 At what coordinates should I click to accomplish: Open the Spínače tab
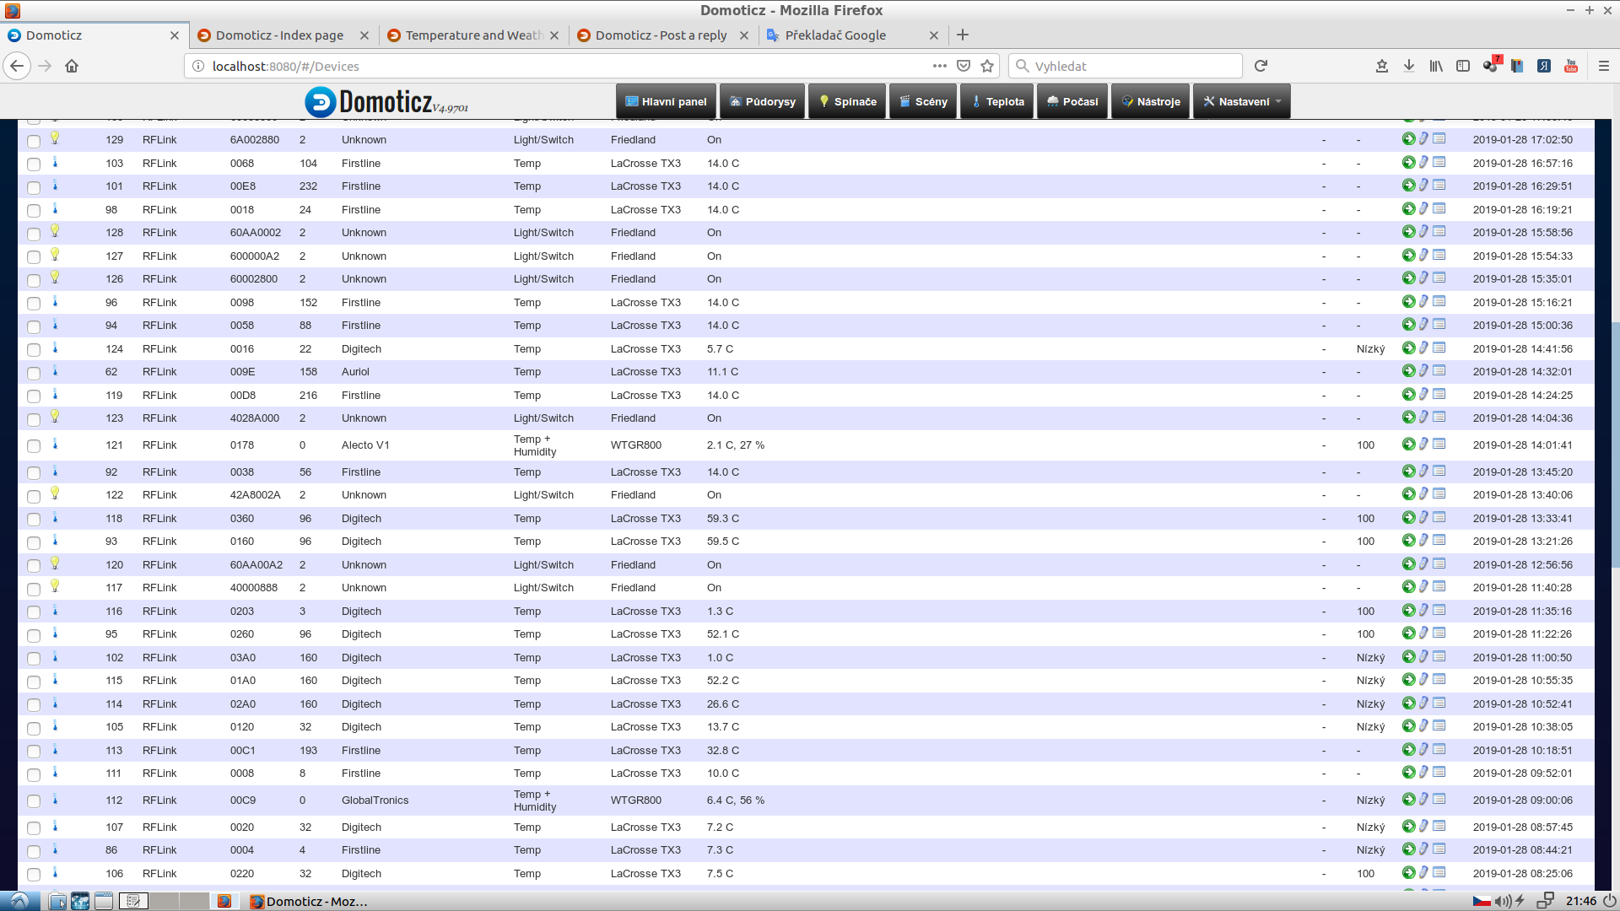pos(847,101)
